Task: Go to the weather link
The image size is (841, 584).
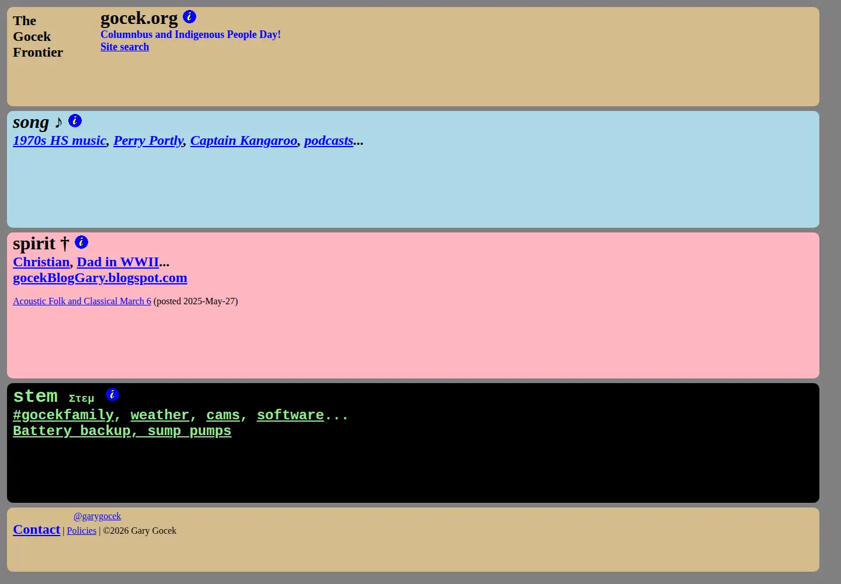Action: [x=160, y=415]
